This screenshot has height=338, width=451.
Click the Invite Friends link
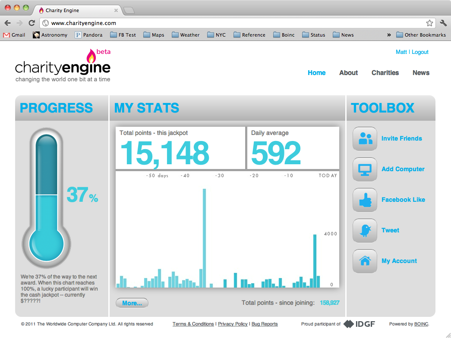[x=401, y=138]
